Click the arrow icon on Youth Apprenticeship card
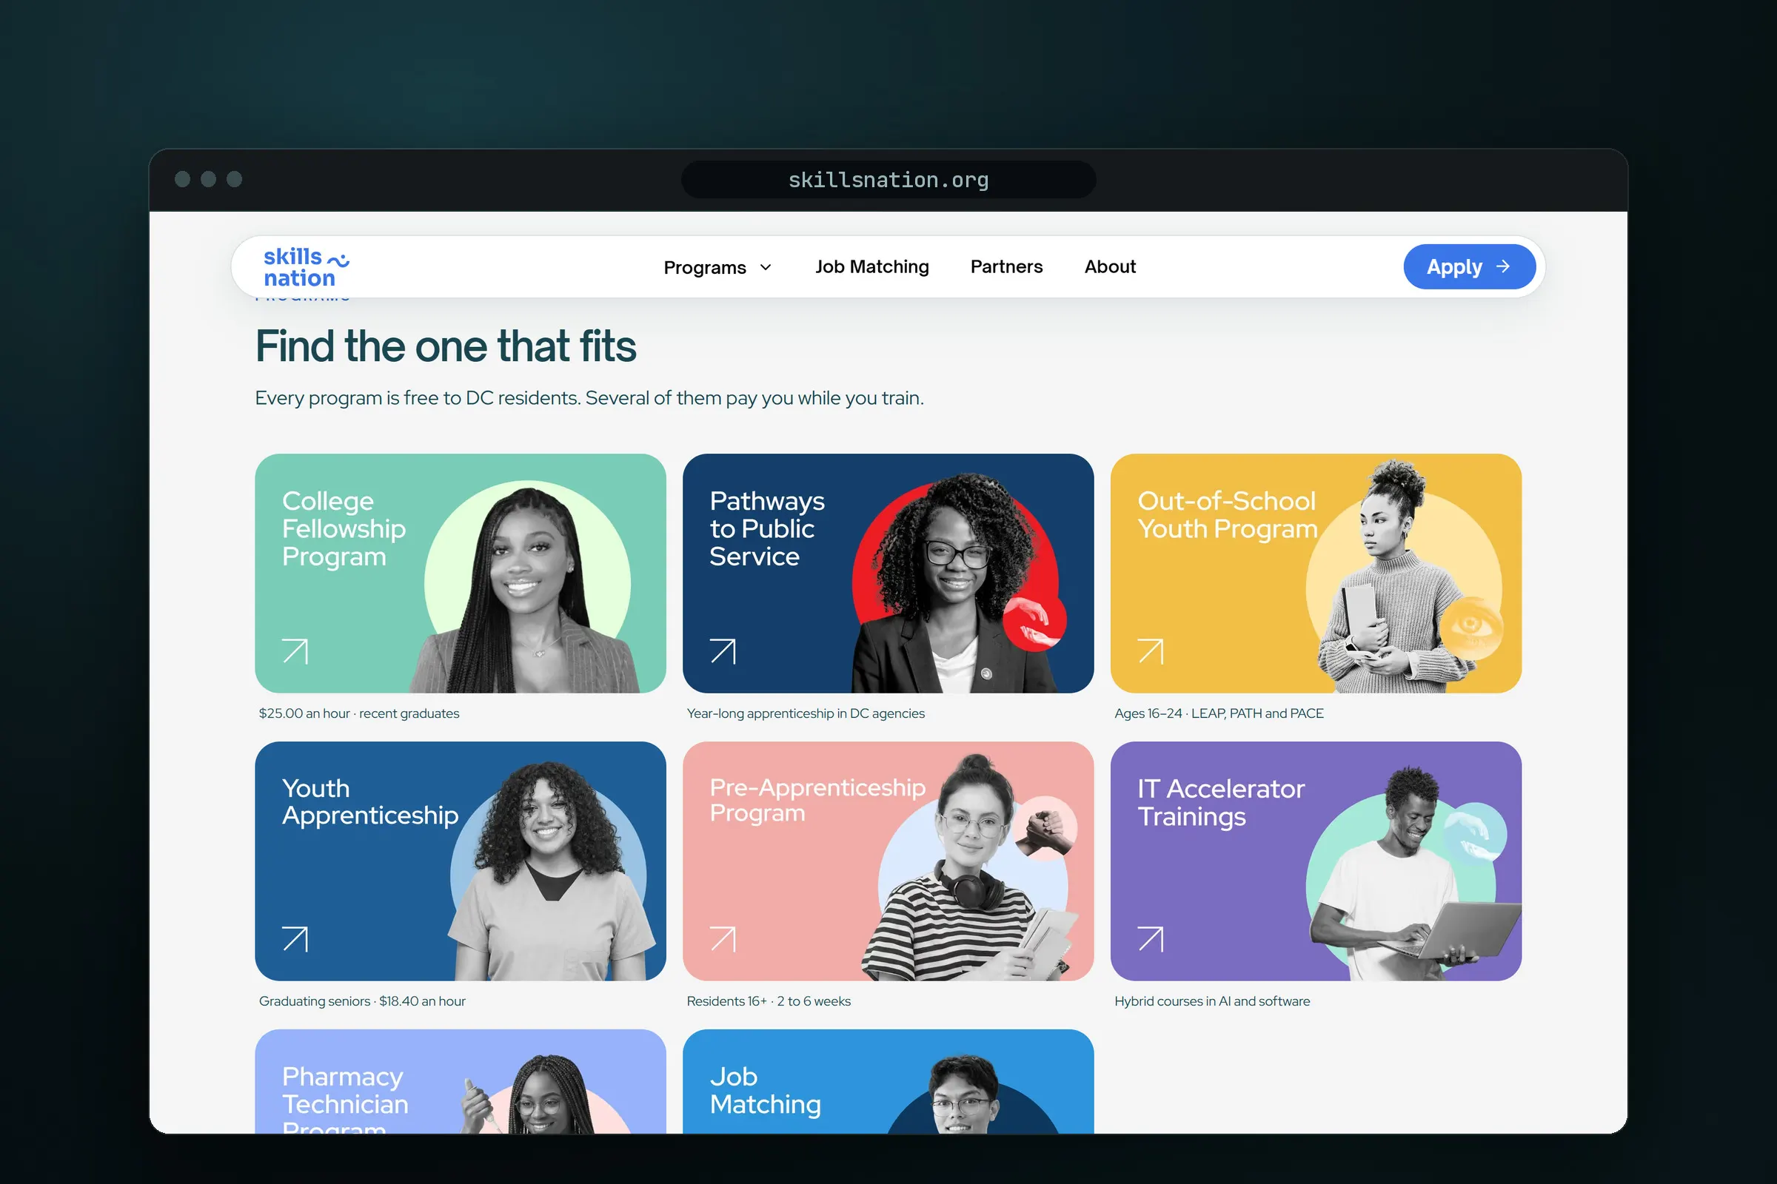 click(x=295, y=938)
